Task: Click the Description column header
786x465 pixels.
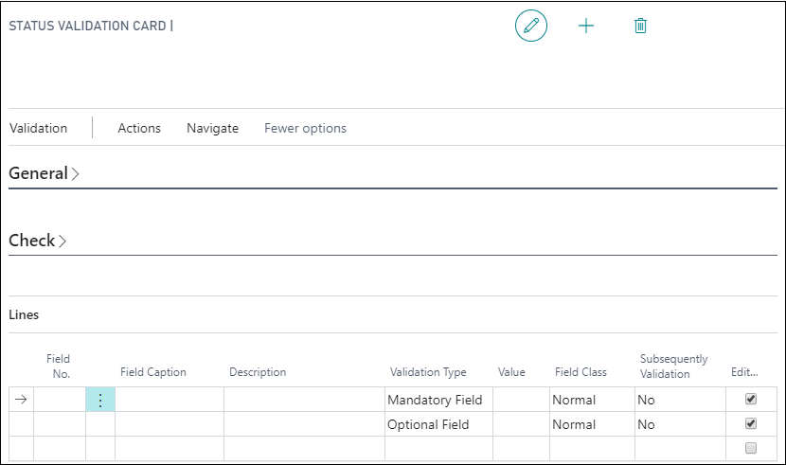Action: point(258,372)
